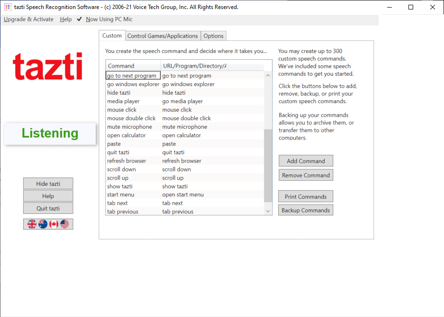
Task: Select the UK flag language icon
Action: click(x=32, y=224)
